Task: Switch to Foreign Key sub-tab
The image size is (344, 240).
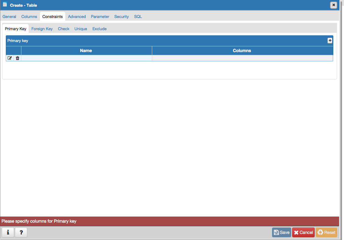Action: coord(42,29)
